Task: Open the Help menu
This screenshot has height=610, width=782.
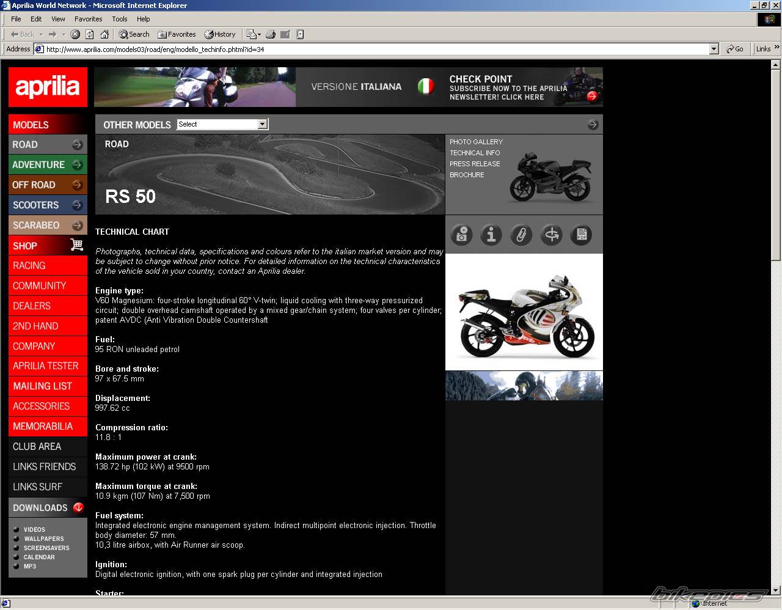Action: coord(144,19)
